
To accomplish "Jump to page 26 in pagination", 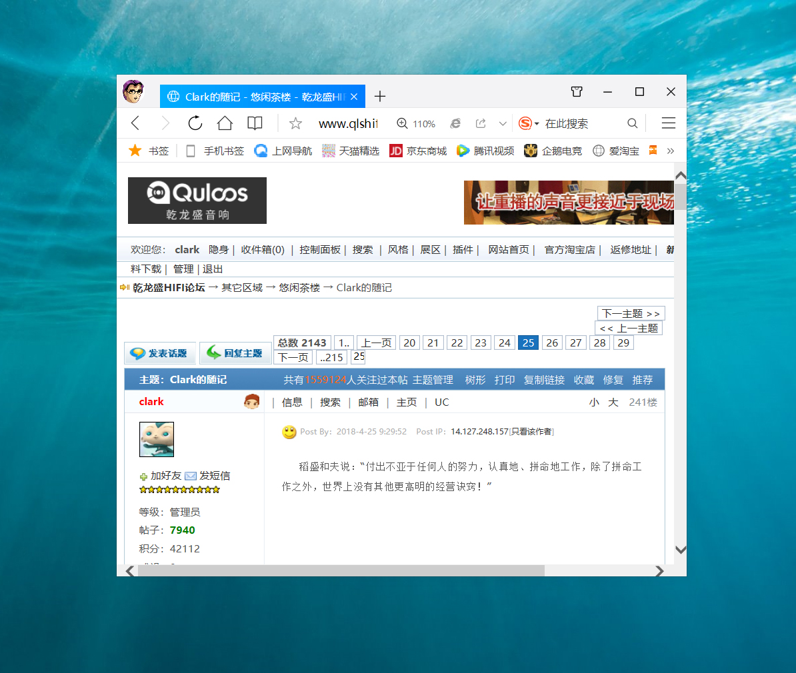I will pyautogui.click(x=552, y=342).
